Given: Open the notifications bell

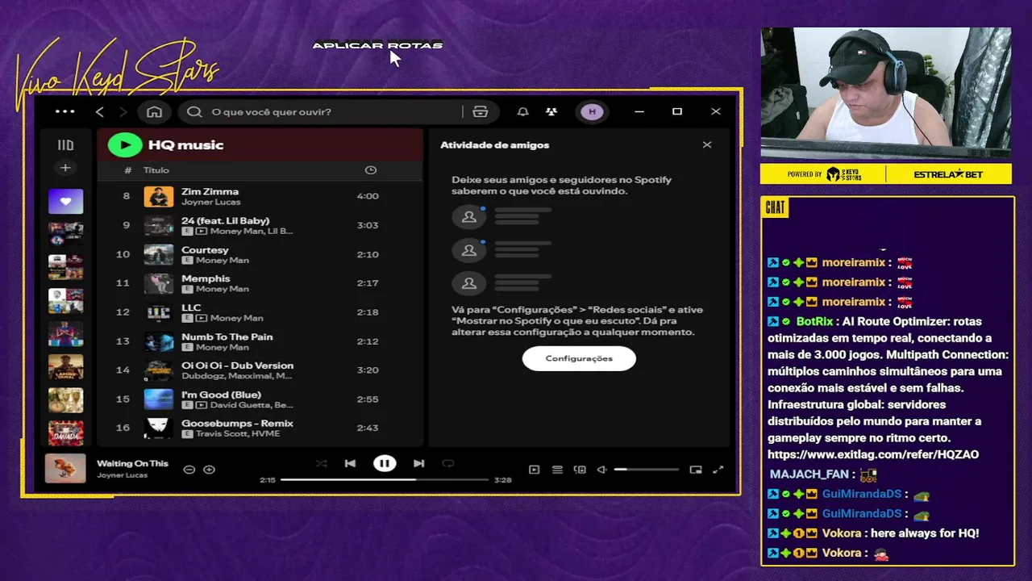Looking at the screenshot, I should 522,111.
